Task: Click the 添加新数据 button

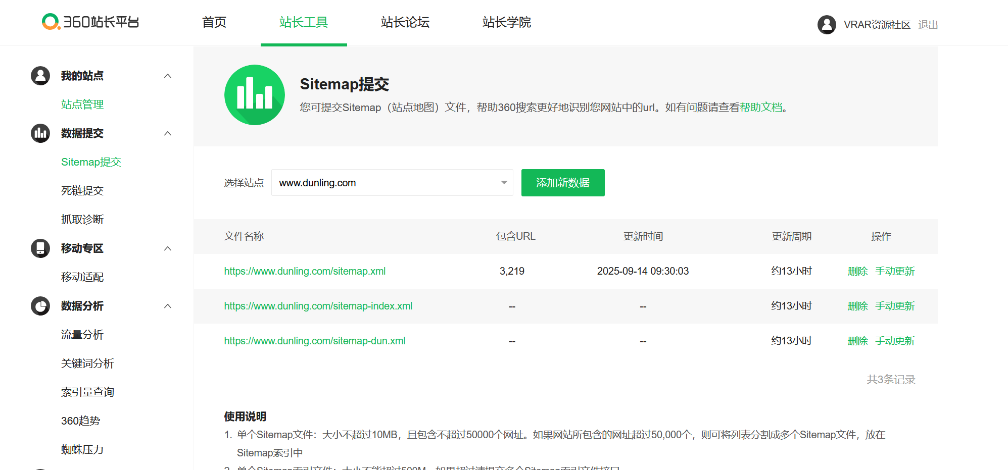Action: click(x=563, y=183)
